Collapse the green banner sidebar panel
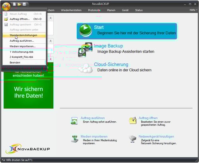Image resolution: width=199 pixels, height=163 pixels. pos(51,59)
